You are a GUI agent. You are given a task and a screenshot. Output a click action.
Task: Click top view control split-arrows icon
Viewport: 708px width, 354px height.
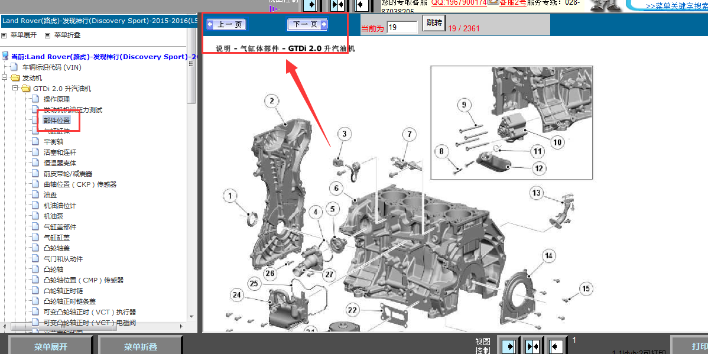tap(337, 5)
